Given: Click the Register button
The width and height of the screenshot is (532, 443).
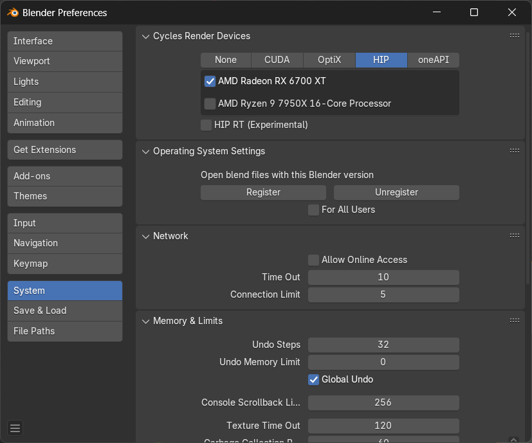Looking at the screenshot, I should (263, 192).
